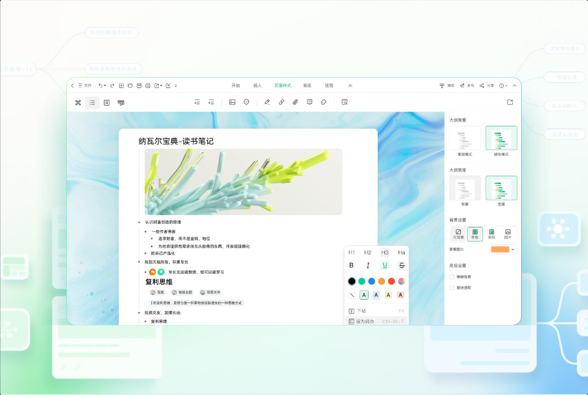The width and height of the screenshot is (588, 395).
Task: Select the insert image icon in toolbar
Action: point(232,102)
